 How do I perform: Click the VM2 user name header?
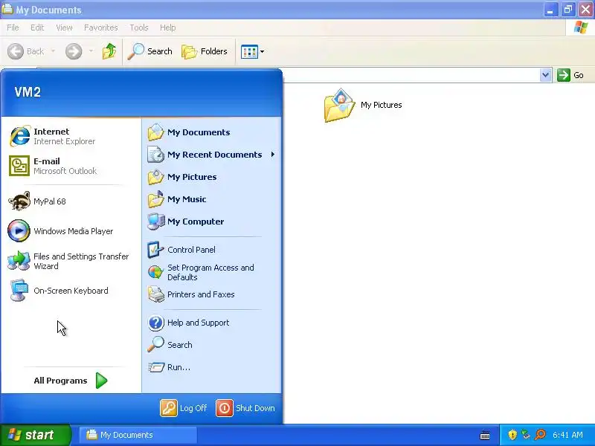click(x=28, y=92)
